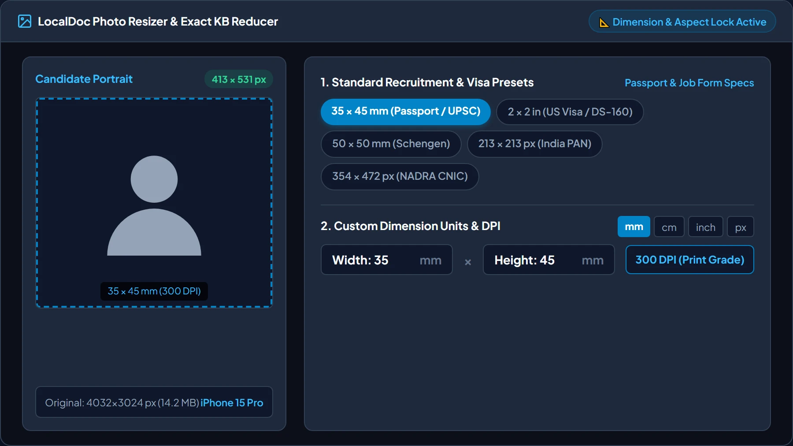The height and width of the screenshot is (446, 793).
Task: Switch units to px
Action: click(741, 227)
